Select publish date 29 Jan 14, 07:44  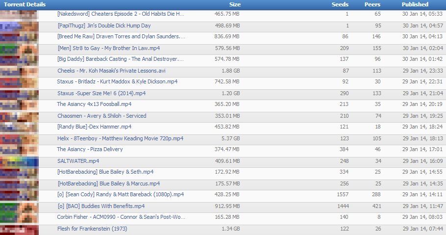coord(422,229)
